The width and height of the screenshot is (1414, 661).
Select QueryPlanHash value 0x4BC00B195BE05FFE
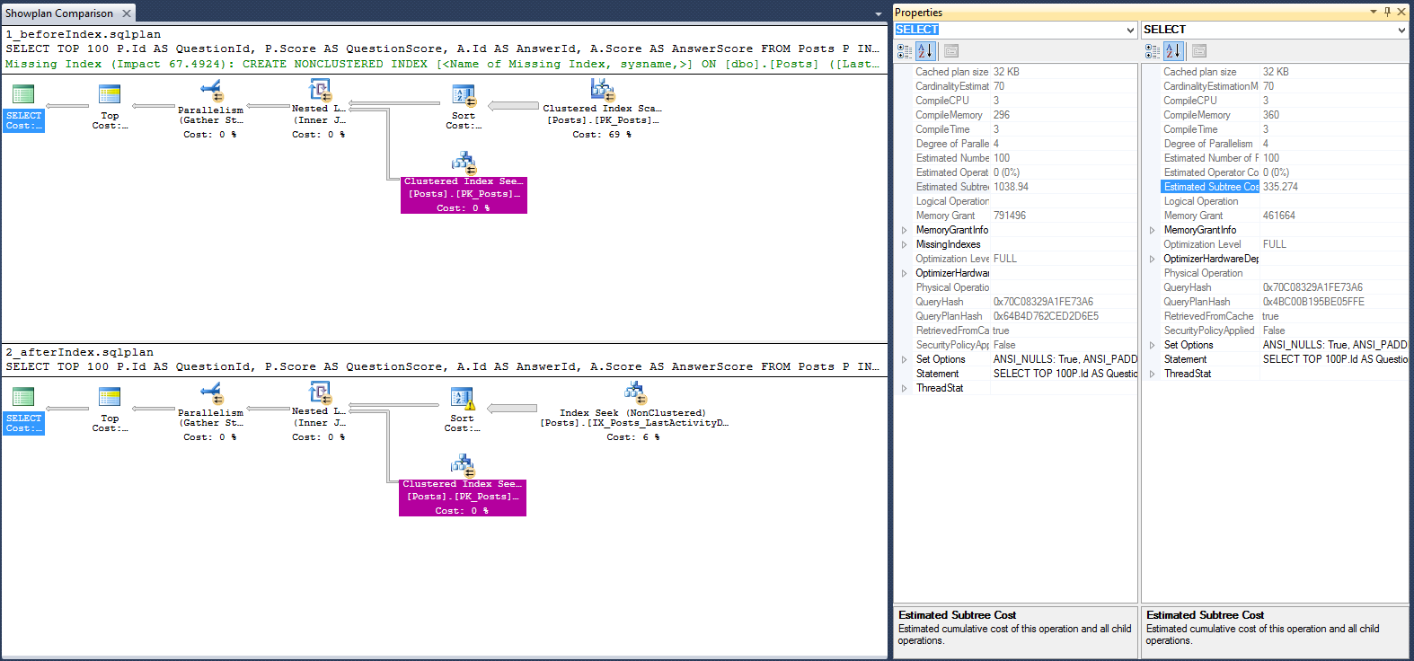(x=1313, y=302)
